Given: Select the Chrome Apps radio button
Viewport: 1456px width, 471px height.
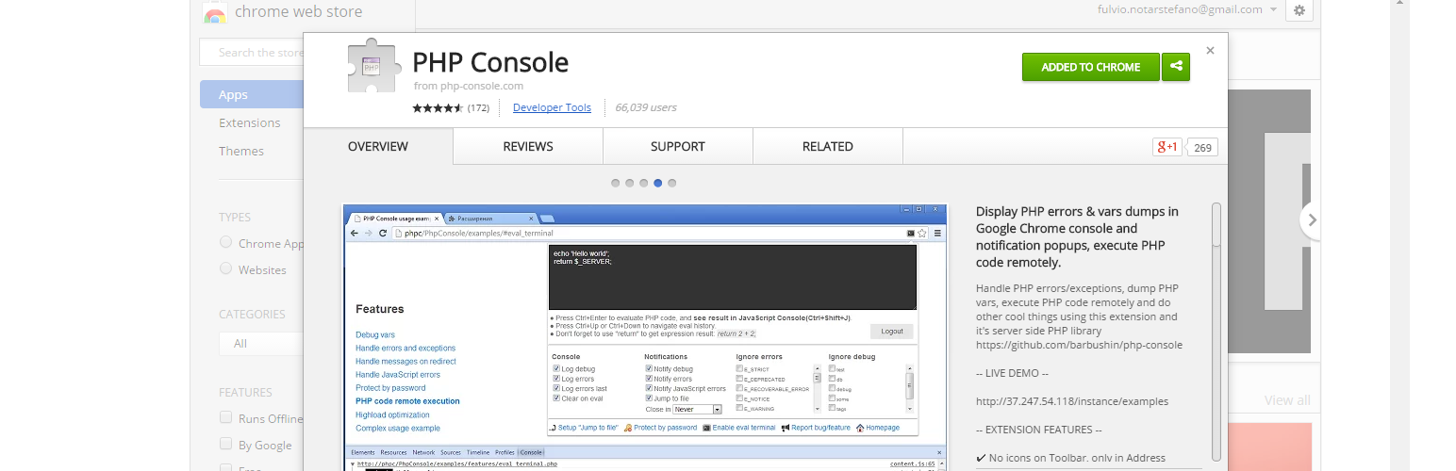Looking at the screenshot, I should click(226, 242).
